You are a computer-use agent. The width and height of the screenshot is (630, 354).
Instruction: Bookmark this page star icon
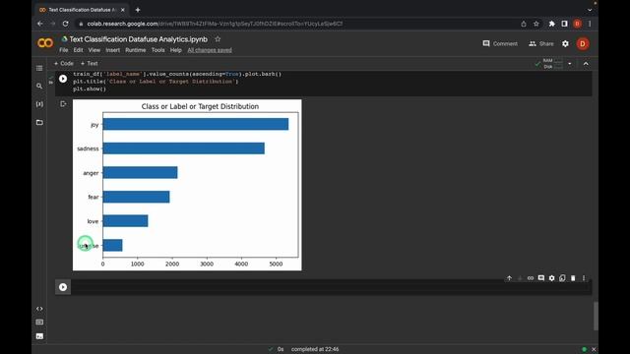(x=535, y=24)
